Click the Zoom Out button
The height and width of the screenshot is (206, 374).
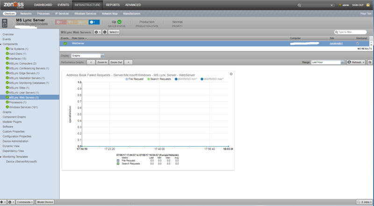(116, 62)
